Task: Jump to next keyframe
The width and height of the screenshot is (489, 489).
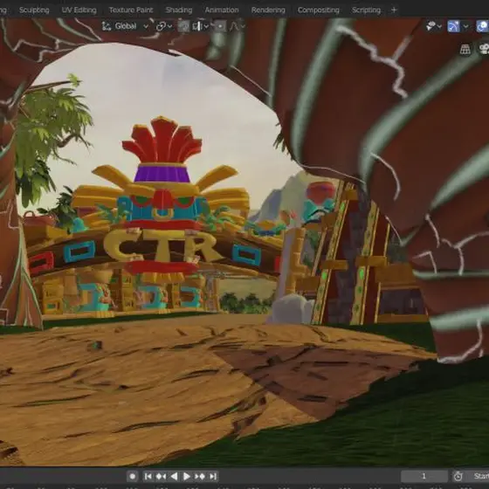Action: click(200, 476)
